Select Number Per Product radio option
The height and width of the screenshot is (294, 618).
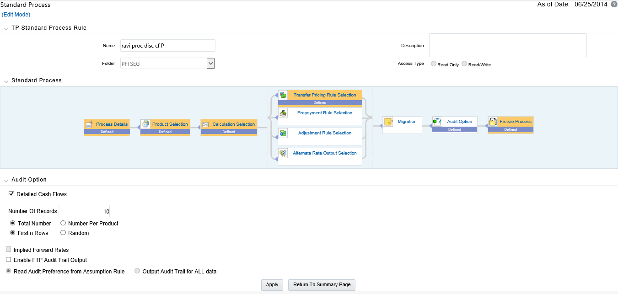63,223
